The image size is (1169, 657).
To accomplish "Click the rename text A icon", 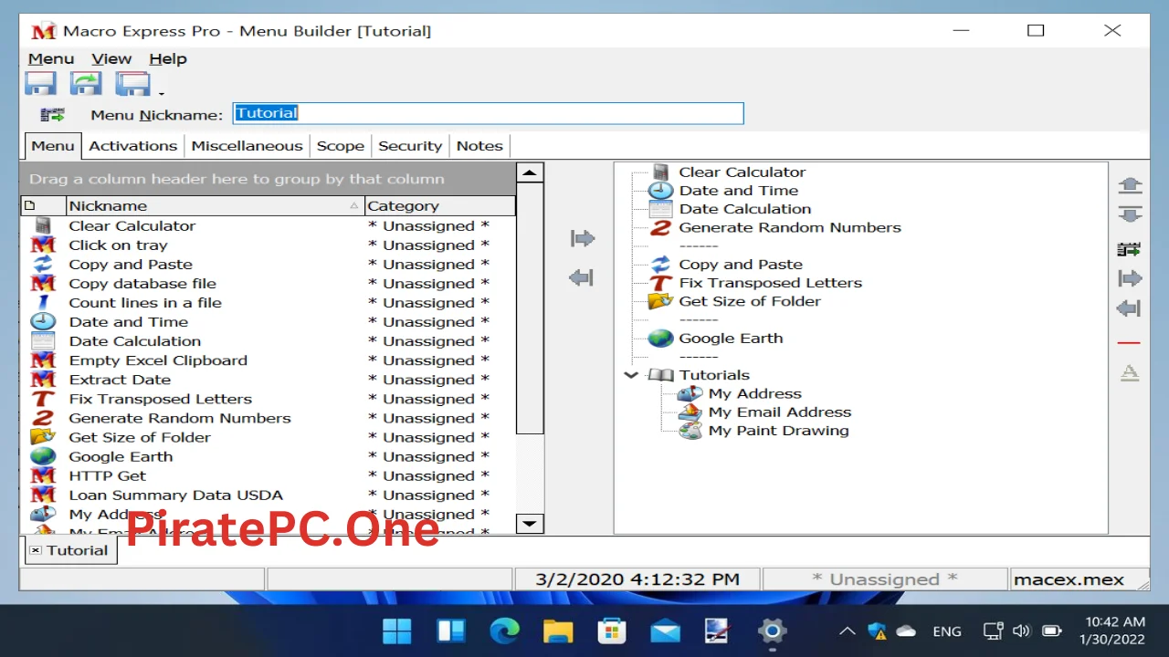I will (x=1130, y=372).
